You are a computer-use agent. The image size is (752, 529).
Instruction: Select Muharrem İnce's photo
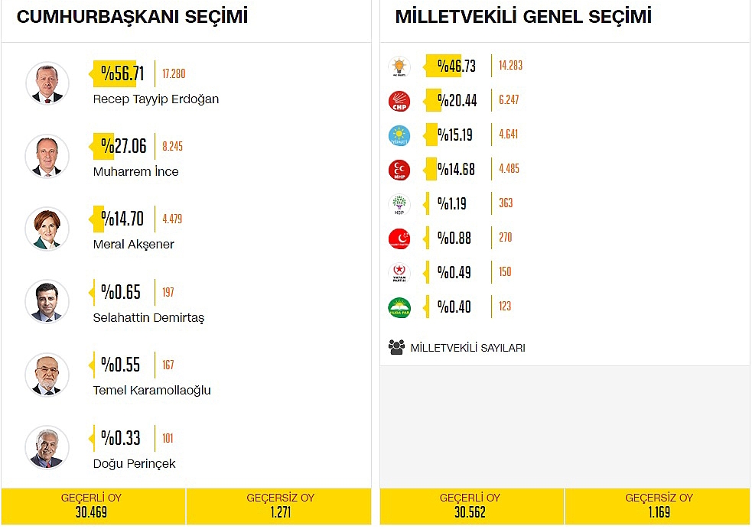pyautogui.click(x=47, y=156)
